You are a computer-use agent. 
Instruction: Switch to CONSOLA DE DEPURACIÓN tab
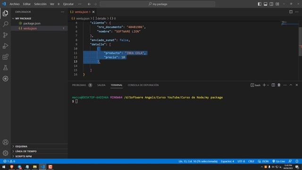pyautogui.click(x=143, y=85)
